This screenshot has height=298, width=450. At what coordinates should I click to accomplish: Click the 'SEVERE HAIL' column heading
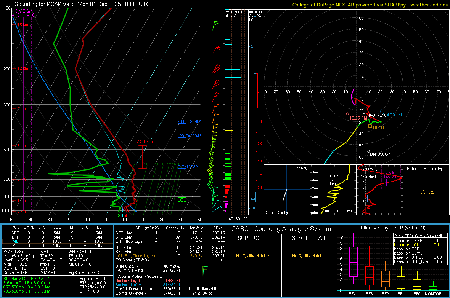coord(309,238)
